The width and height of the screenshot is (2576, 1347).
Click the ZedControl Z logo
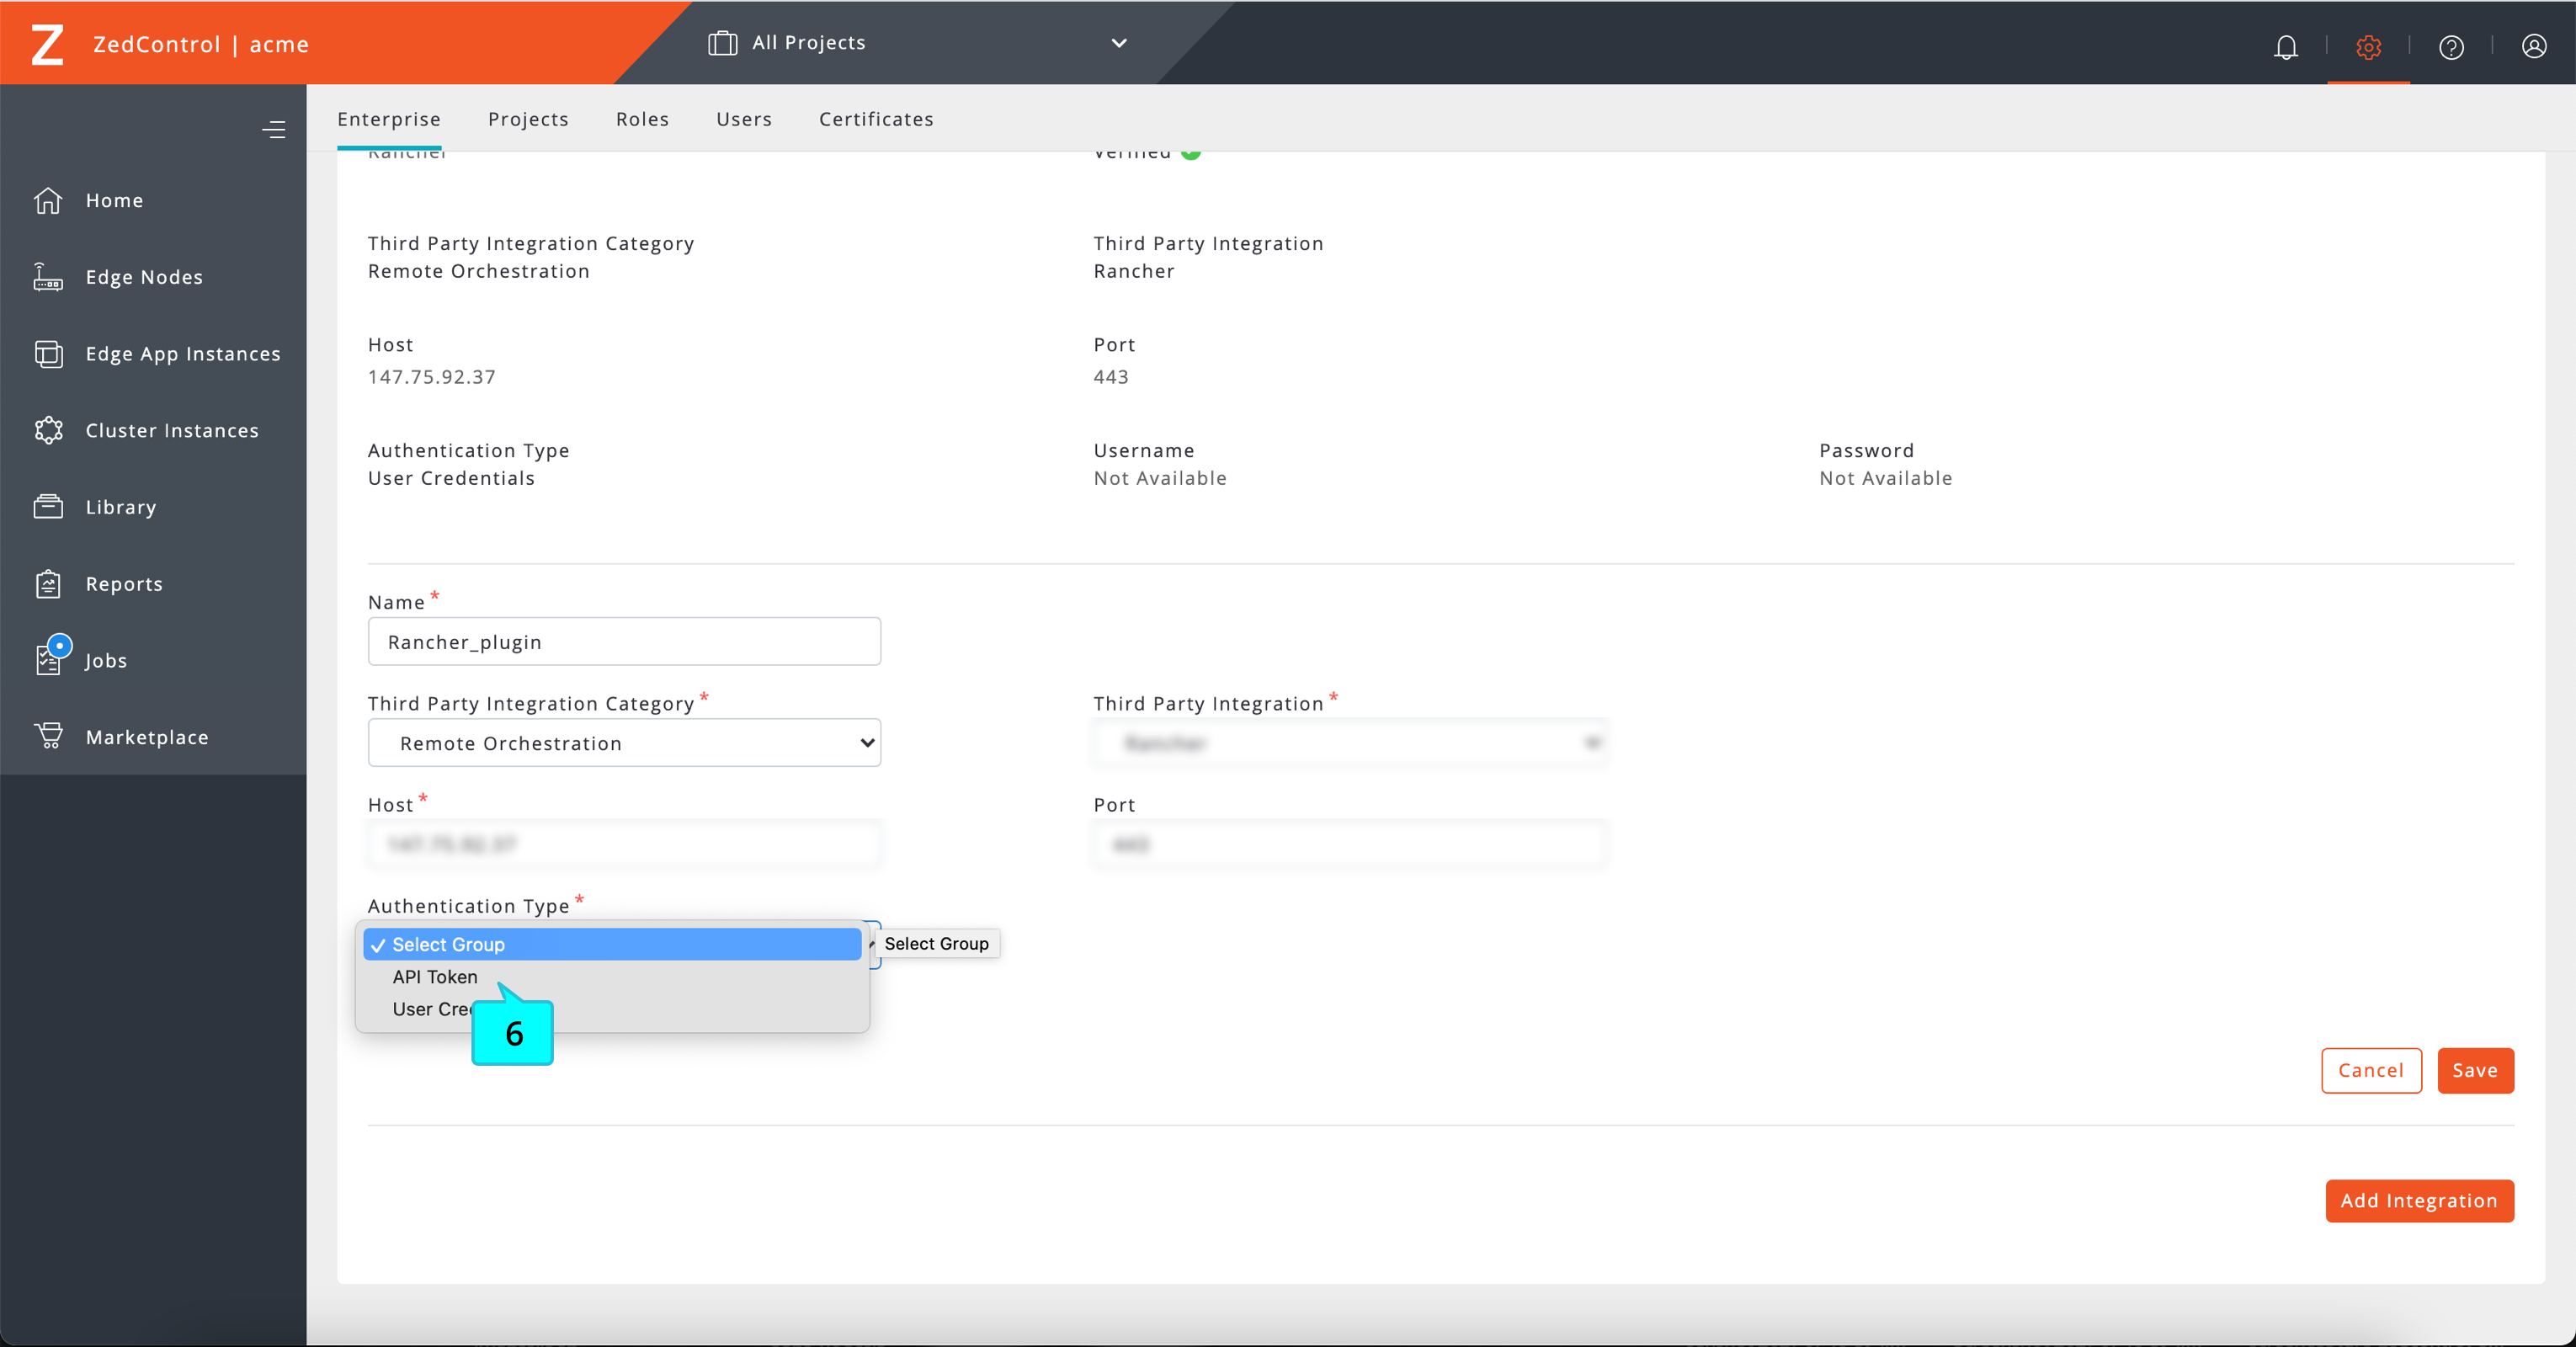coord(47,45)
